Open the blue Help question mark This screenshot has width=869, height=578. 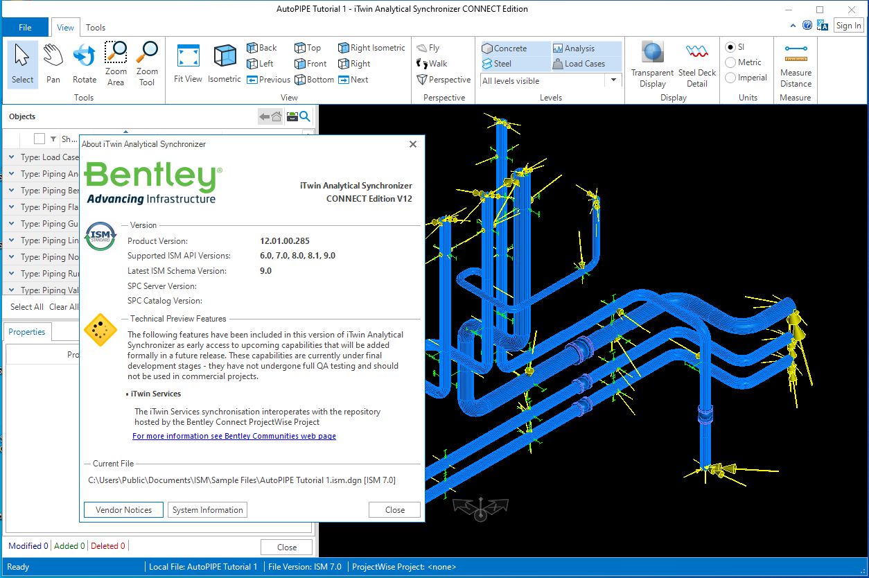coord(807,25)
